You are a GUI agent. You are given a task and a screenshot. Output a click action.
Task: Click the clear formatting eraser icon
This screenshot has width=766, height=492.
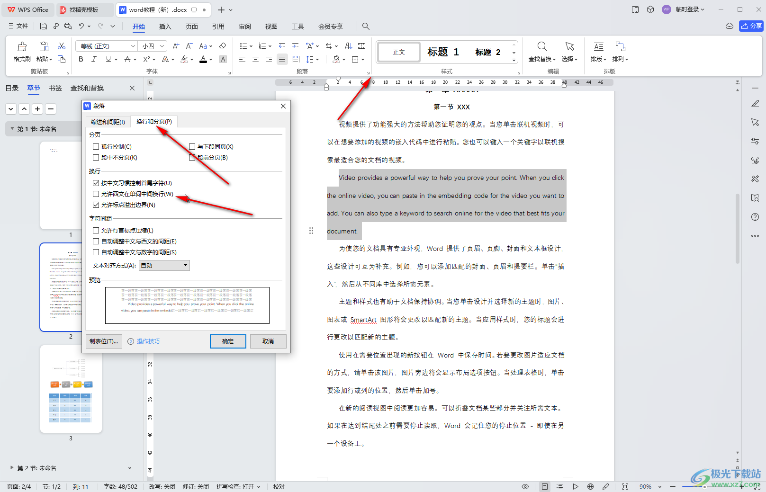pos(223,46)
